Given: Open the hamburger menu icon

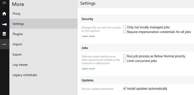Looking at the screenshot, I should 4,3.
